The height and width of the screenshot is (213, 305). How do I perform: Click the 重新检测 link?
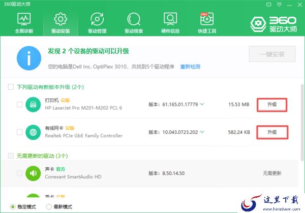pos(190,67)
